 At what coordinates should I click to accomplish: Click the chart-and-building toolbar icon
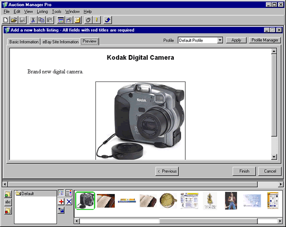coord(69,20)
